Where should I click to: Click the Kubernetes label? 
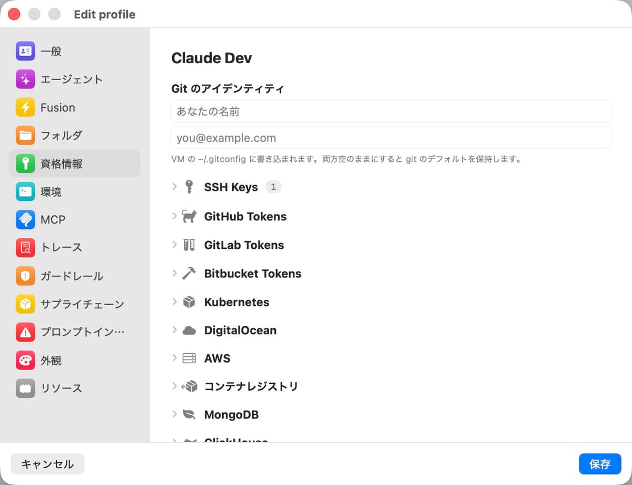pos(236,302)
